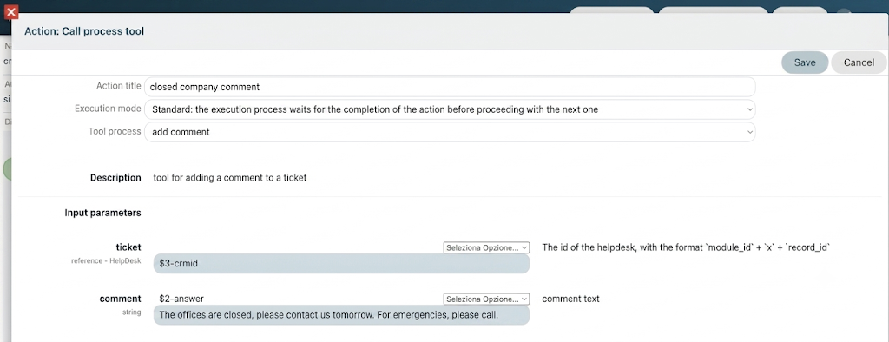The image size is (889, 342).
Task: Open the Execution mode dropdown
Action: coord(451,109)
